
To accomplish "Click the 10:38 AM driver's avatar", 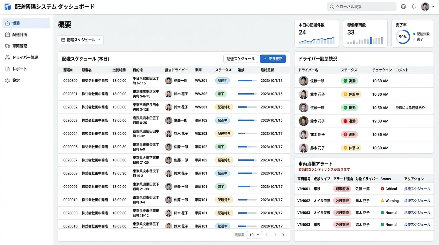I will 303,81.
